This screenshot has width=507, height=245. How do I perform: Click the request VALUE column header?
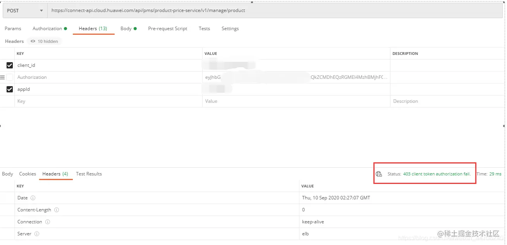[x=211, y=54]
